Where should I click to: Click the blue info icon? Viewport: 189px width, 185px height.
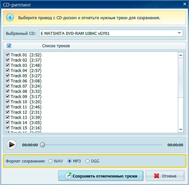pyautogui.click(x=10, y=18)
